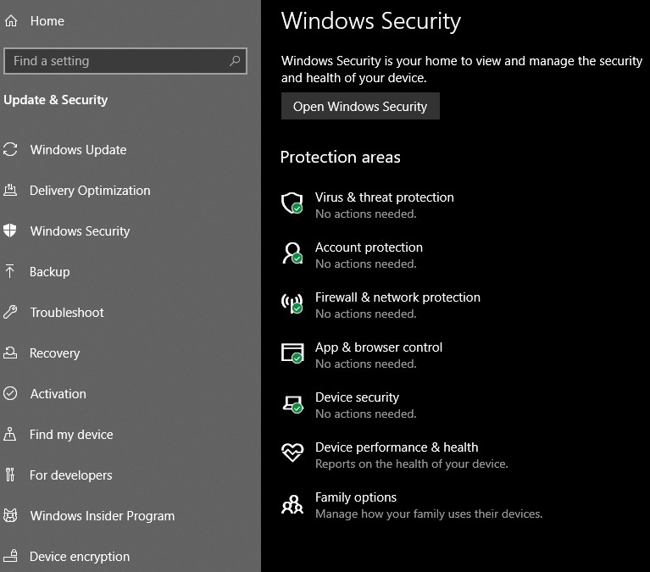Click the Firewall & network antenna icon

(292, 303)
